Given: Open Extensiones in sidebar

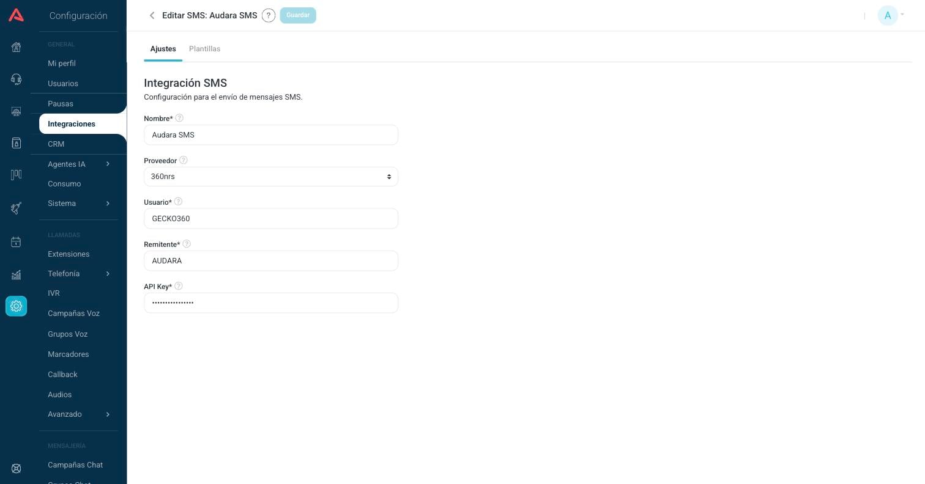Looking at the screenshot, I should pos(69,254).
